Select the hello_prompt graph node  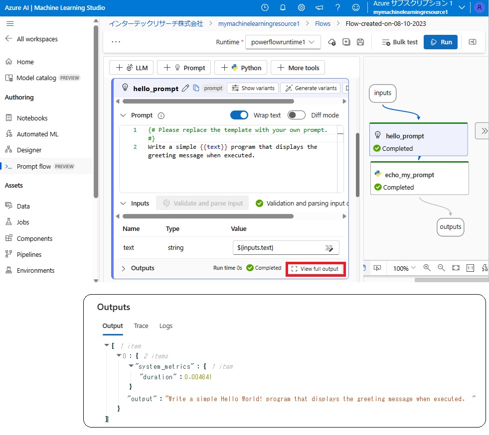tap(419, 139)
